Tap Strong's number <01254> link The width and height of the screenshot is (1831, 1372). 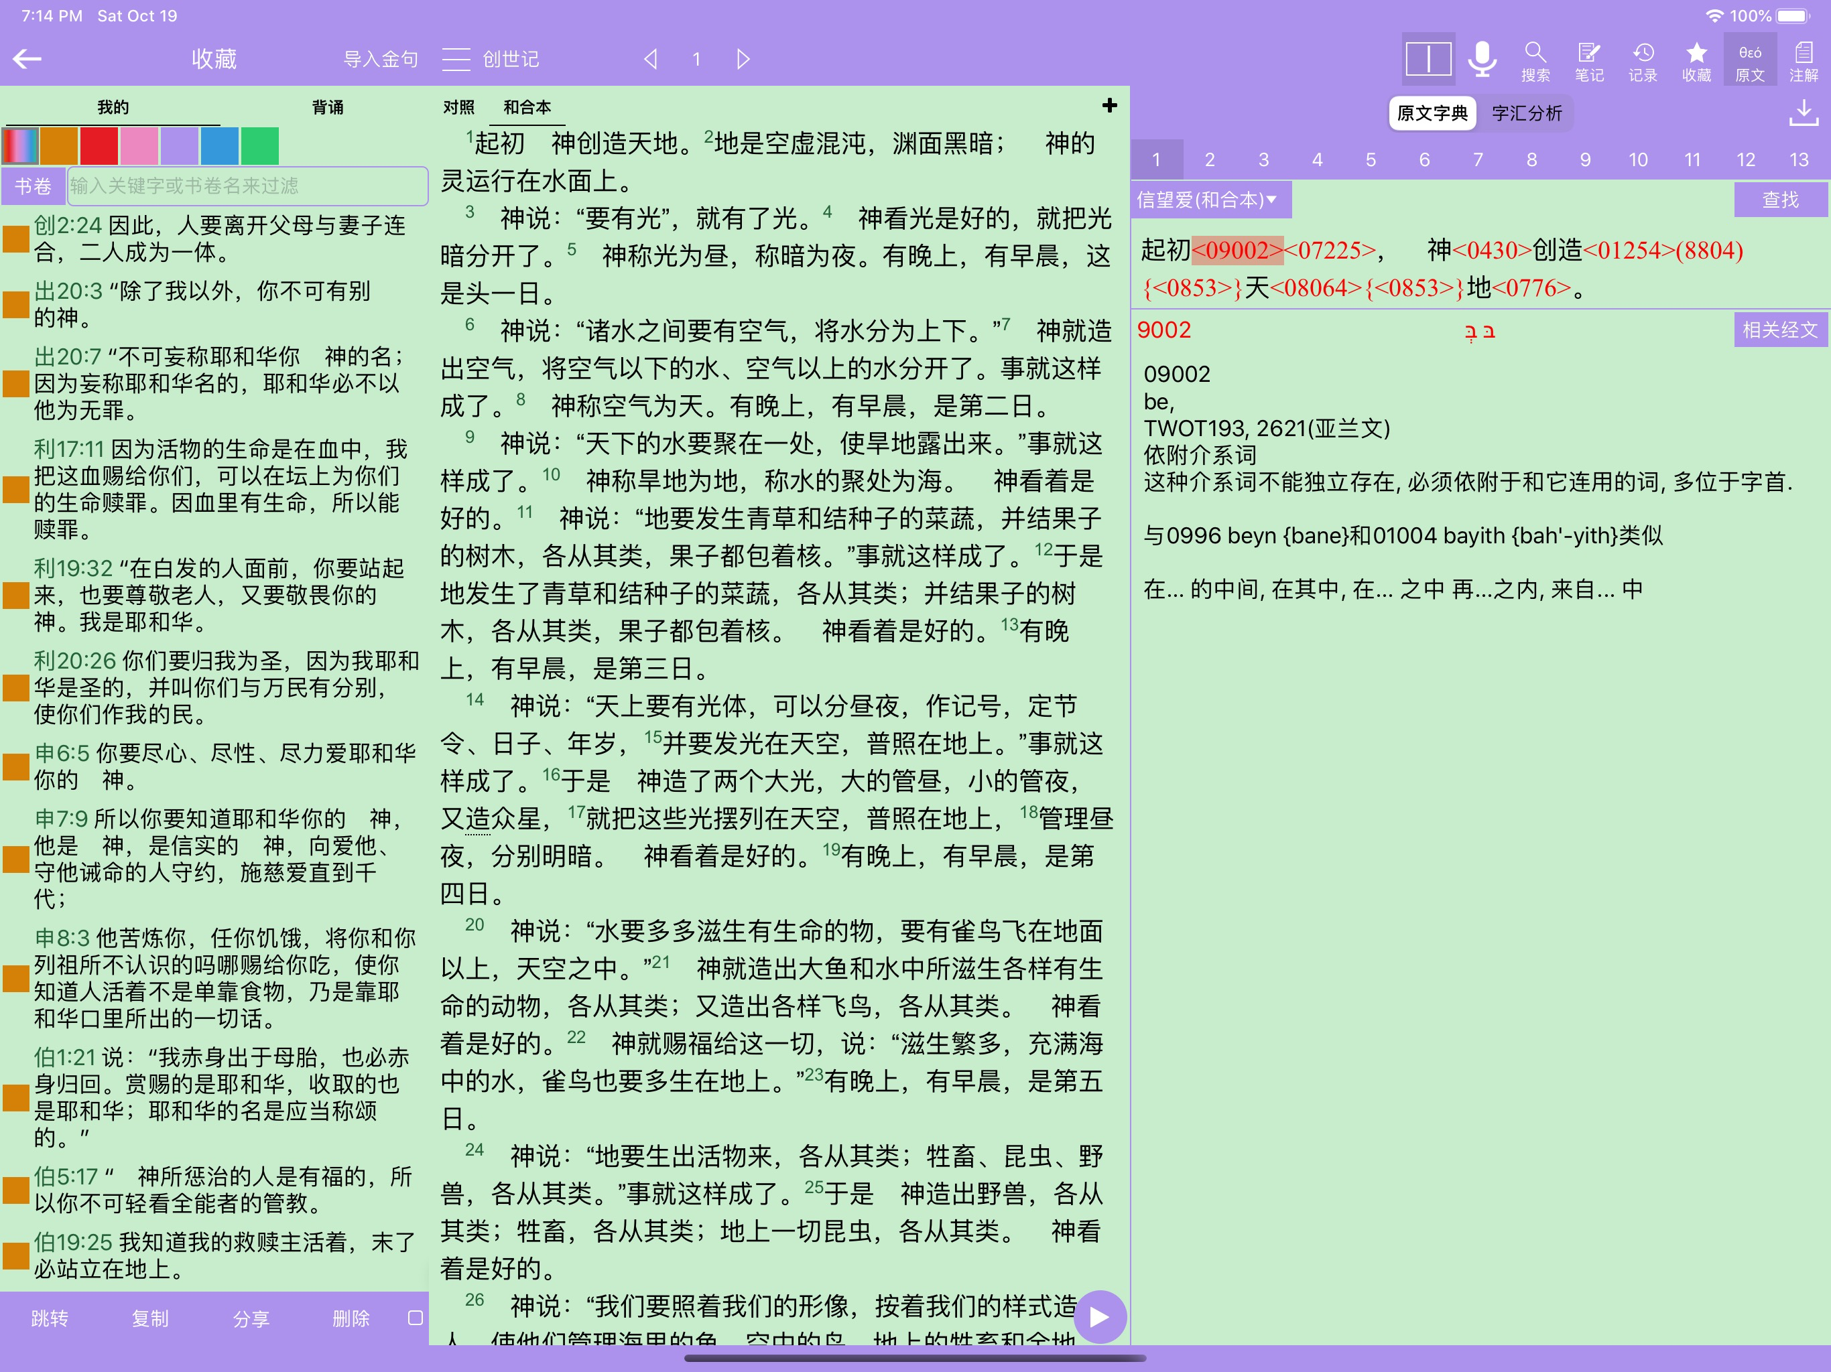click(x=1628, y=250)
